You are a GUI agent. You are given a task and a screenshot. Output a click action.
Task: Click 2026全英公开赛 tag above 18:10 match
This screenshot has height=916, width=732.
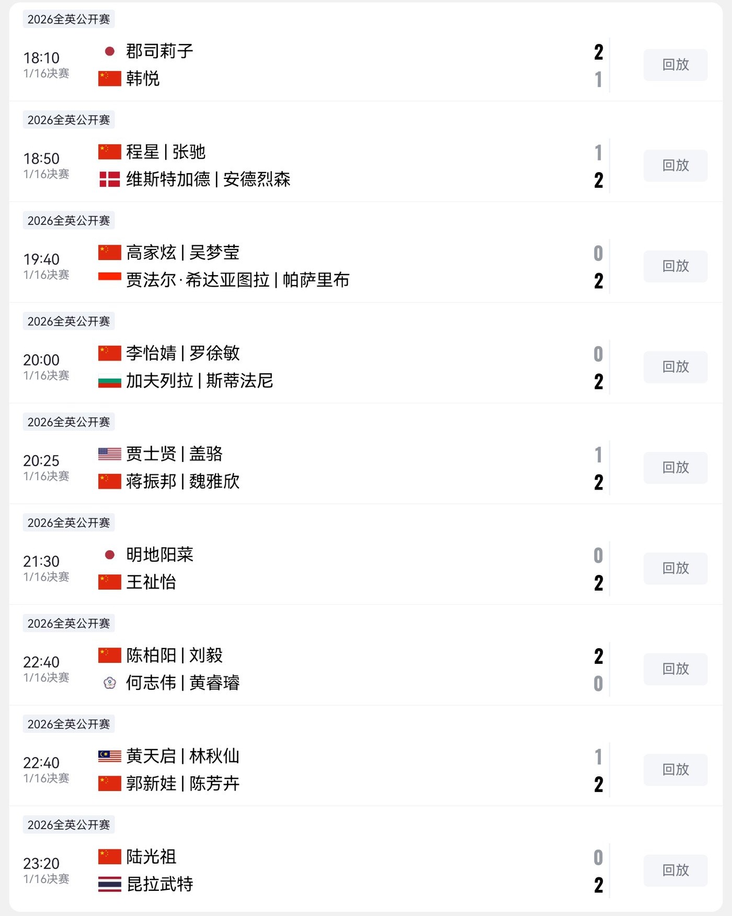68,19
